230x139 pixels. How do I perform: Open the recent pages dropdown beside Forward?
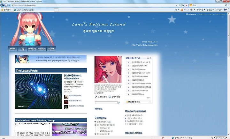(9, 5)
